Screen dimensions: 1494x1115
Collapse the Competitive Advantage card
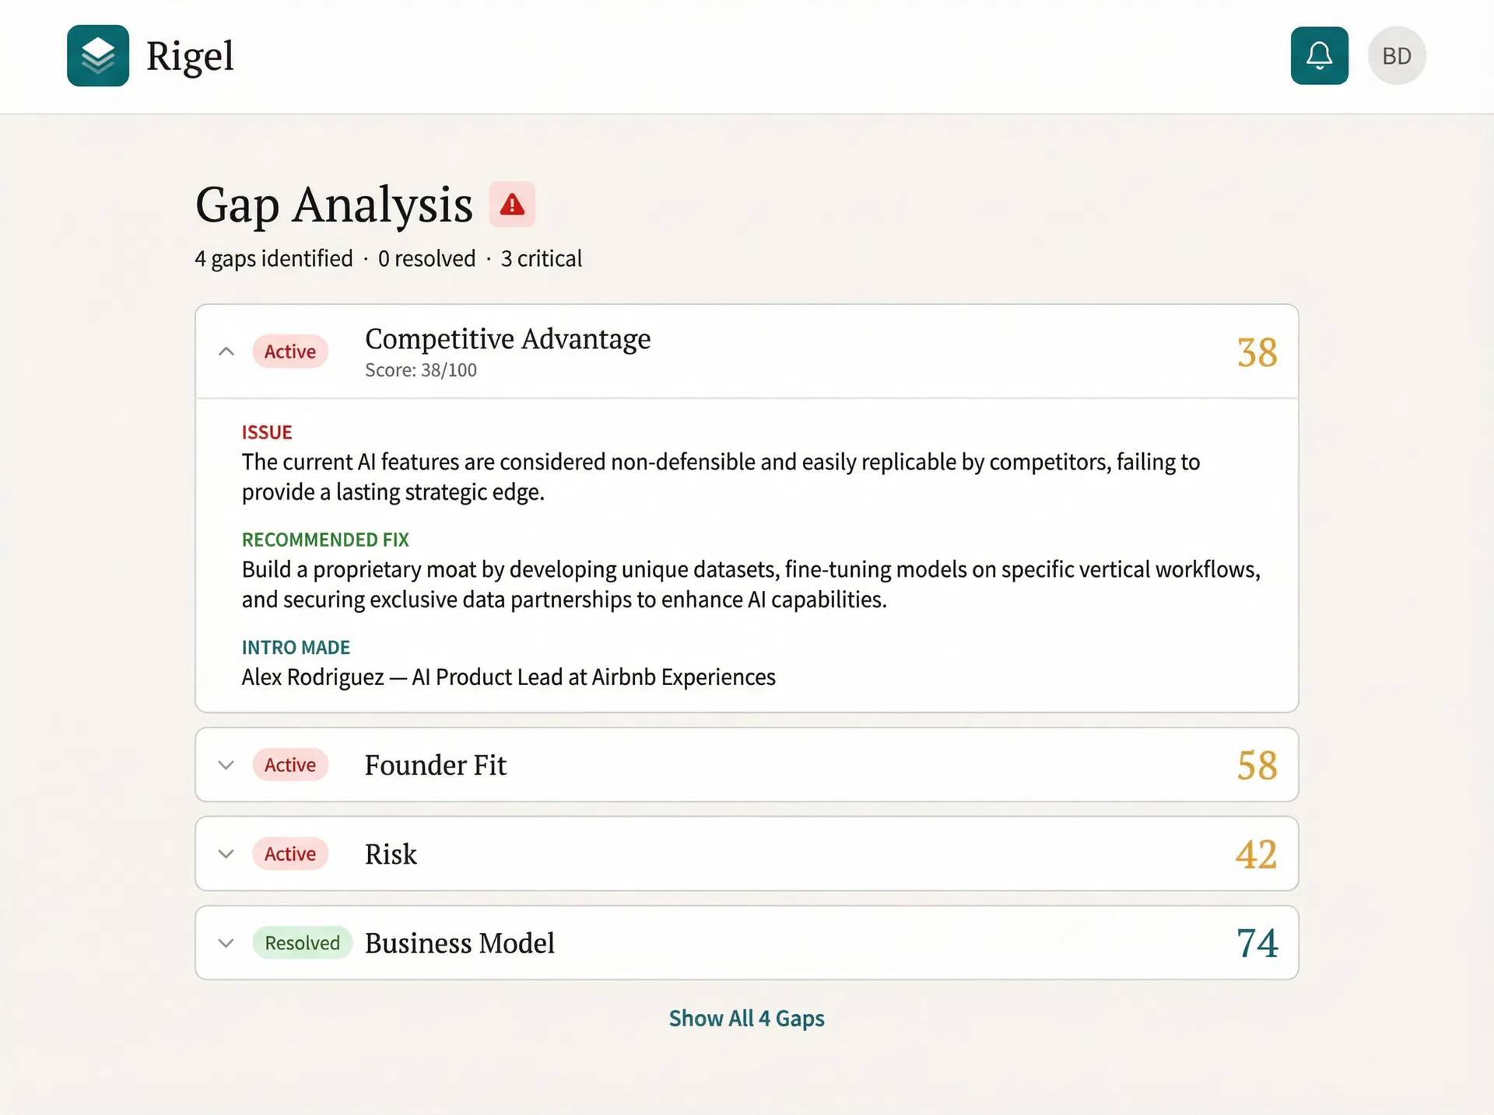(226, 351)
